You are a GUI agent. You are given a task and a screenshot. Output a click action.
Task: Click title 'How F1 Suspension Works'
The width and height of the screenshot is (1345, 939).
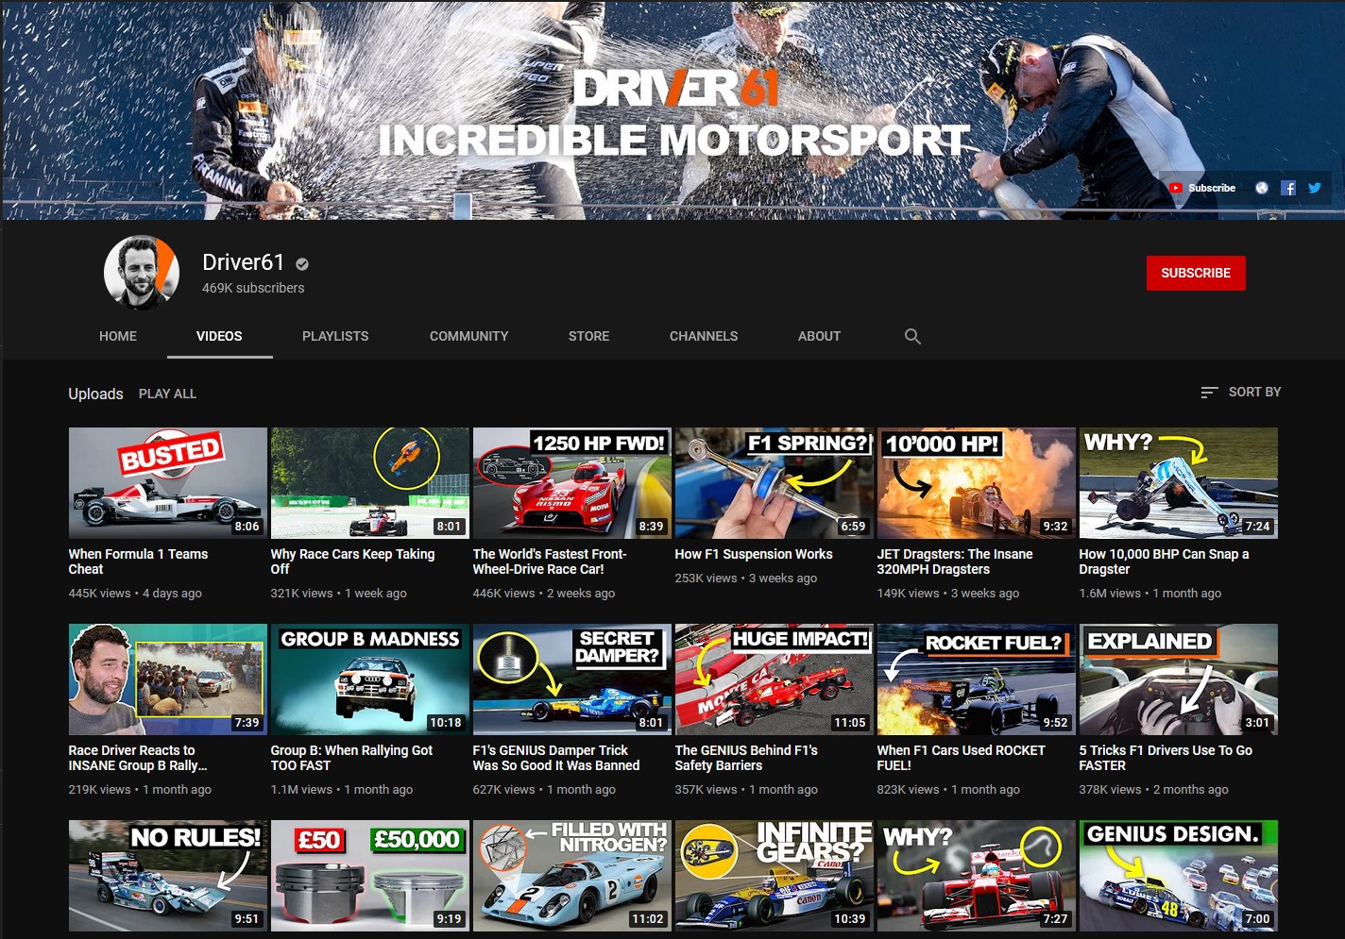tap(754, 554)
